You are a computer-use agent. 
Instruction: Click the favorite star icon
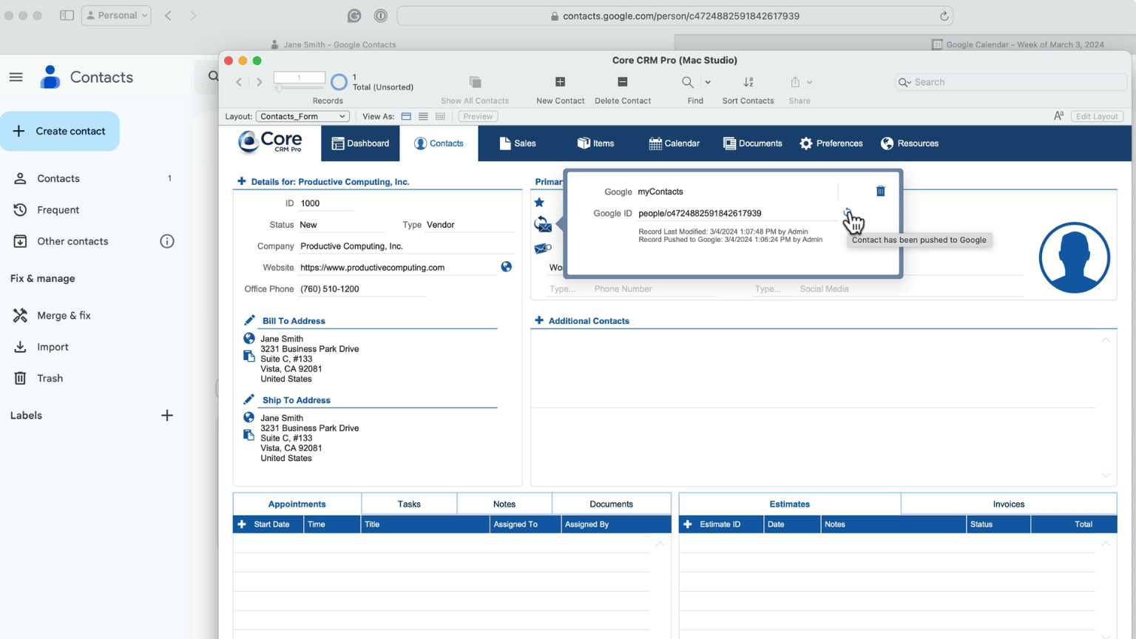[539, 203]
